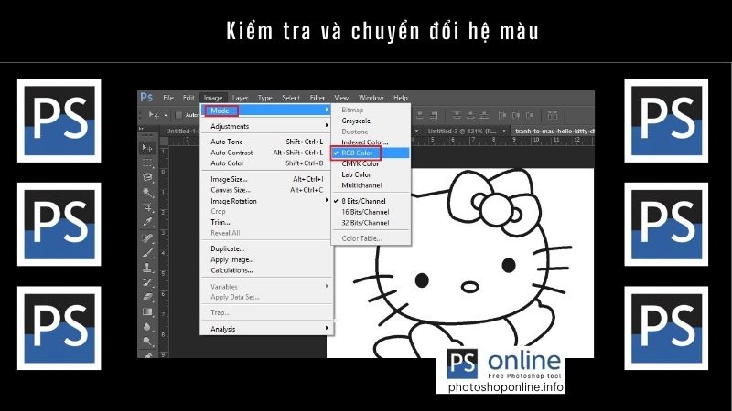Select the Eraser tool

(x=147, y=297)
